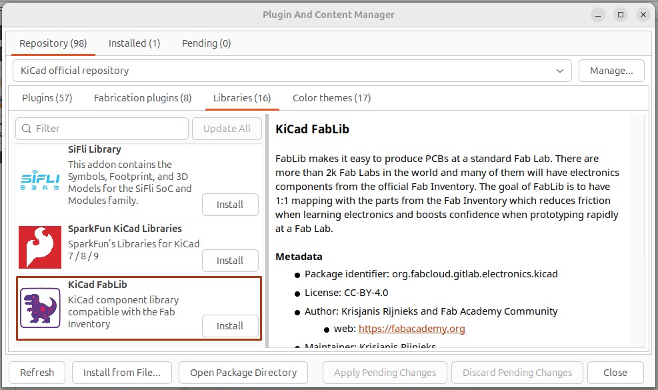
Task: Click Install from File
Action: [121, 372]
